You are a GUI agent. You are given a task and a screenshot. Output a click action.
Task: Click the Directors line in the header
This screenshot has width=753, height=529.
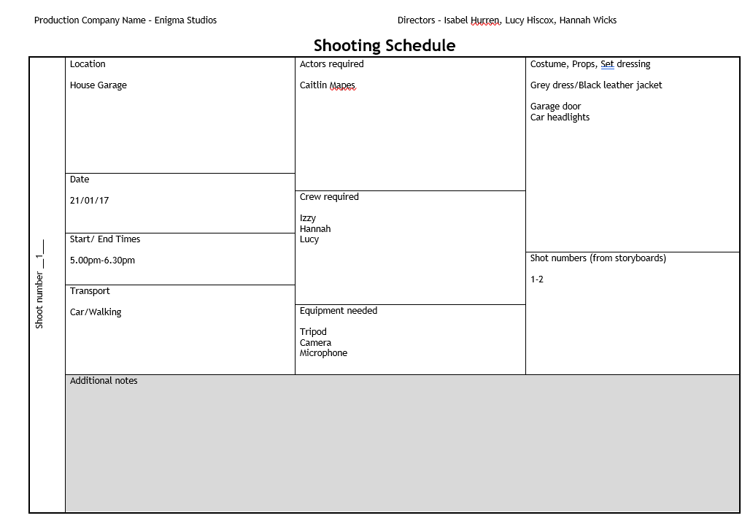[506, 20]
